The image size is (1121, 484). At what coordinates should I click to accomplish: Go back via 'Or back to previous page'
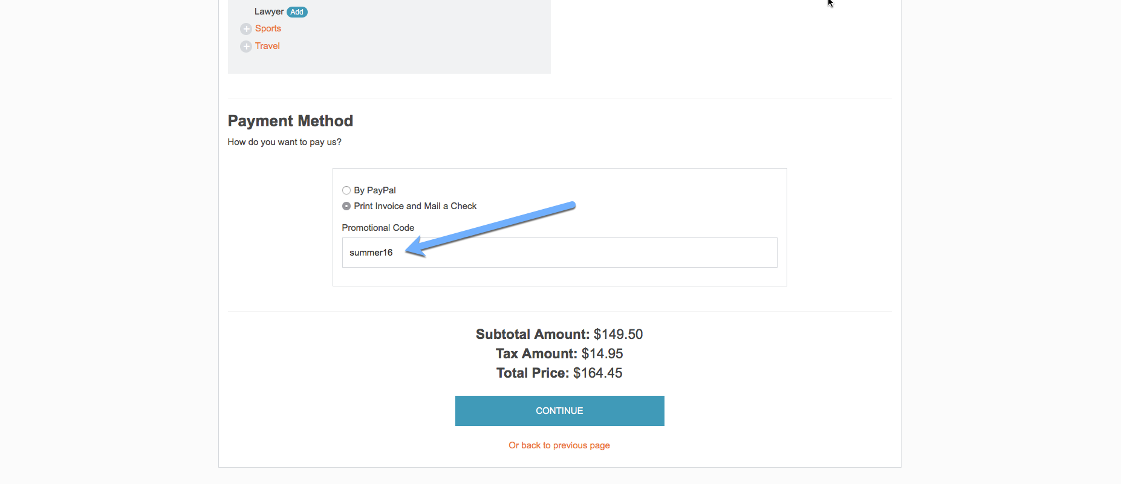pos(559,445)
